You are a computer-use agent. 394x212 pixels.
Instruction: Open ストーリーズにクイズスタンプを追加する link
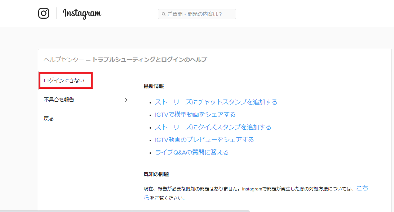[x=213, y=127]
